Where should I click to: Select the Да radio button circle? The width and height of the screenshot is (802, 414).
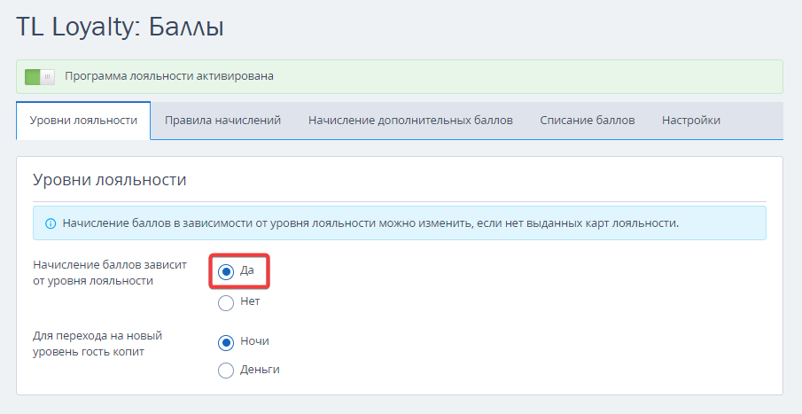point(226,272)
